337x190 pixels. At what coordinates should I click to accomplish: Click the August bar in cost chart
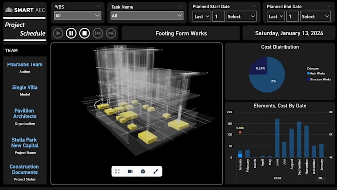pos(291,143)
